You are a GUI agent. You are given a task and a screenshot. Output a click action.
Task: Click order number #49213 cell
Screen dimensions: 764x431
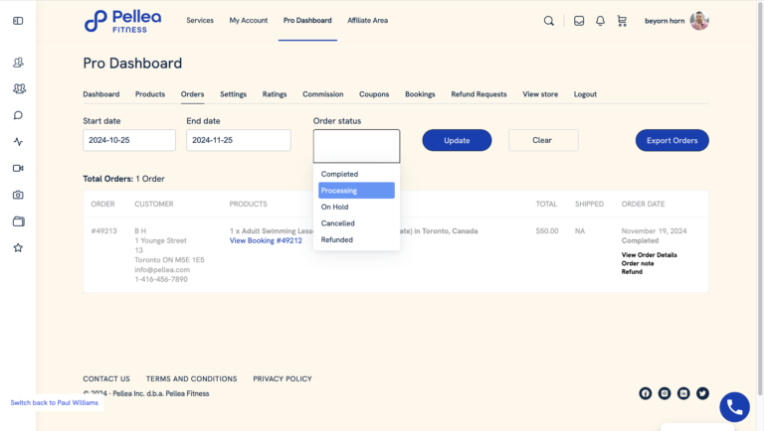(x=103, y=231)
